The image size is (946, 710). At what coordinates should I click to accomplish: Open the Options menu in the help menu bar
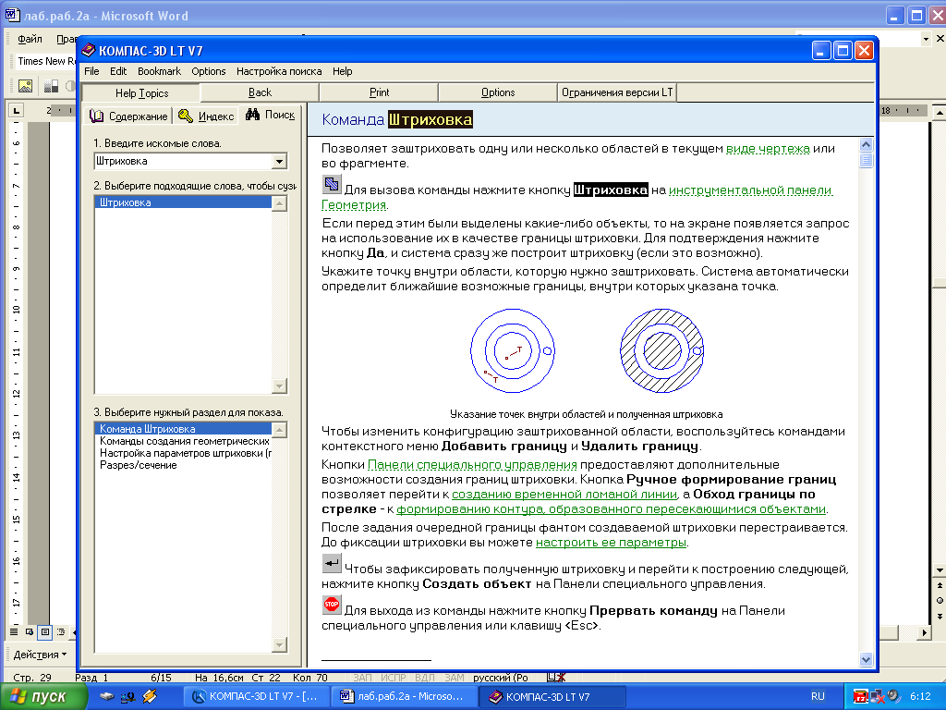pos(209,71)
